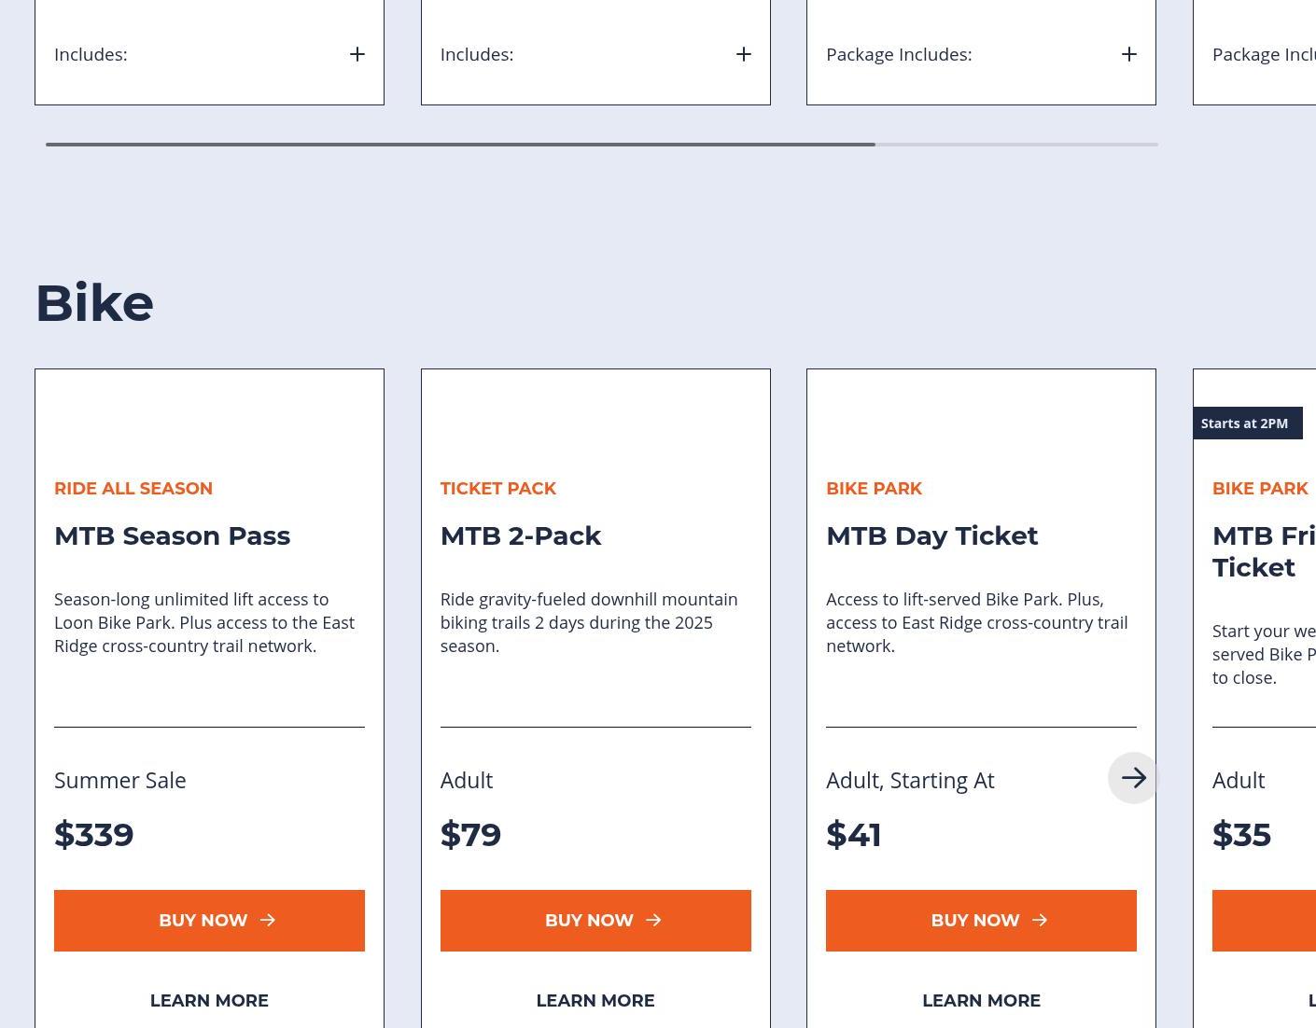Click the carousel next arrow button
The width and height of the screenshot is (1316, 1028).
coord(1133,778)
